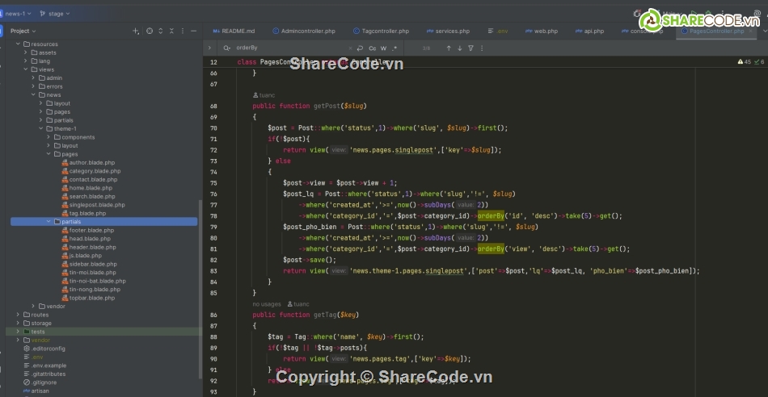Open the Project view dropdown

click(23, 31)
